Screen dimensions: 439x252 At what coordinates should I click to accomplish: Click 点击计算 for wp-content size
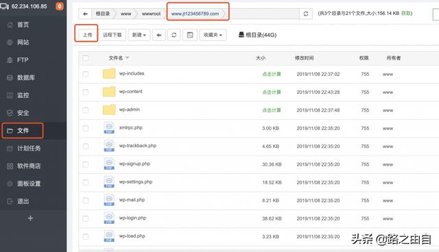tap(272, 92)
